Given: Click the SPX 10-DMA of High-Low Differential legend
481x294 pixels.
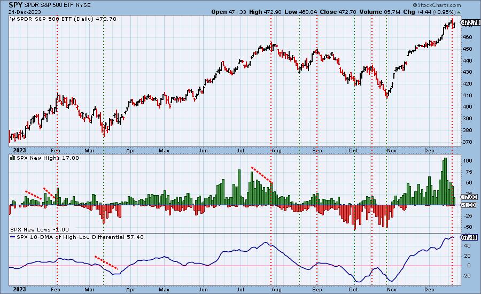Looking at the screenshot, I should click(x=80, y=237).
